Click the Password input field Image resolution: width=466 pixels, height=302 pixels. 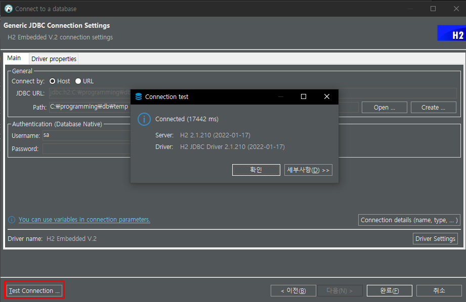click(87, 148)
